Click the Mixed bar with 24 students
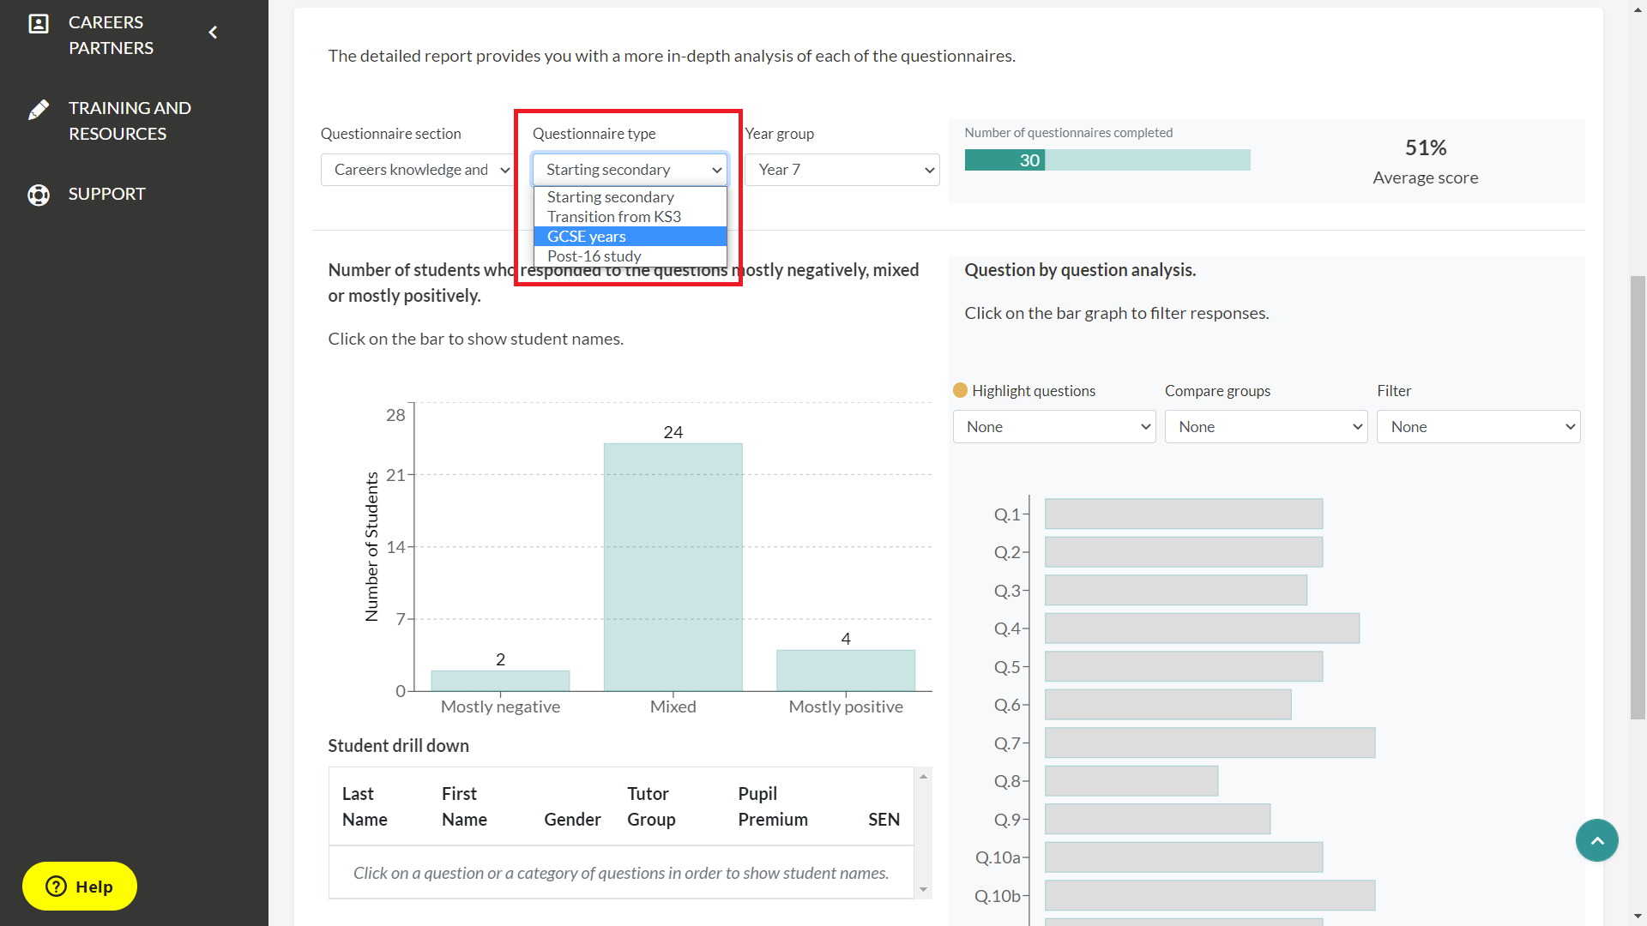This screenshot has height=926, width=1647. coord(673,567)
